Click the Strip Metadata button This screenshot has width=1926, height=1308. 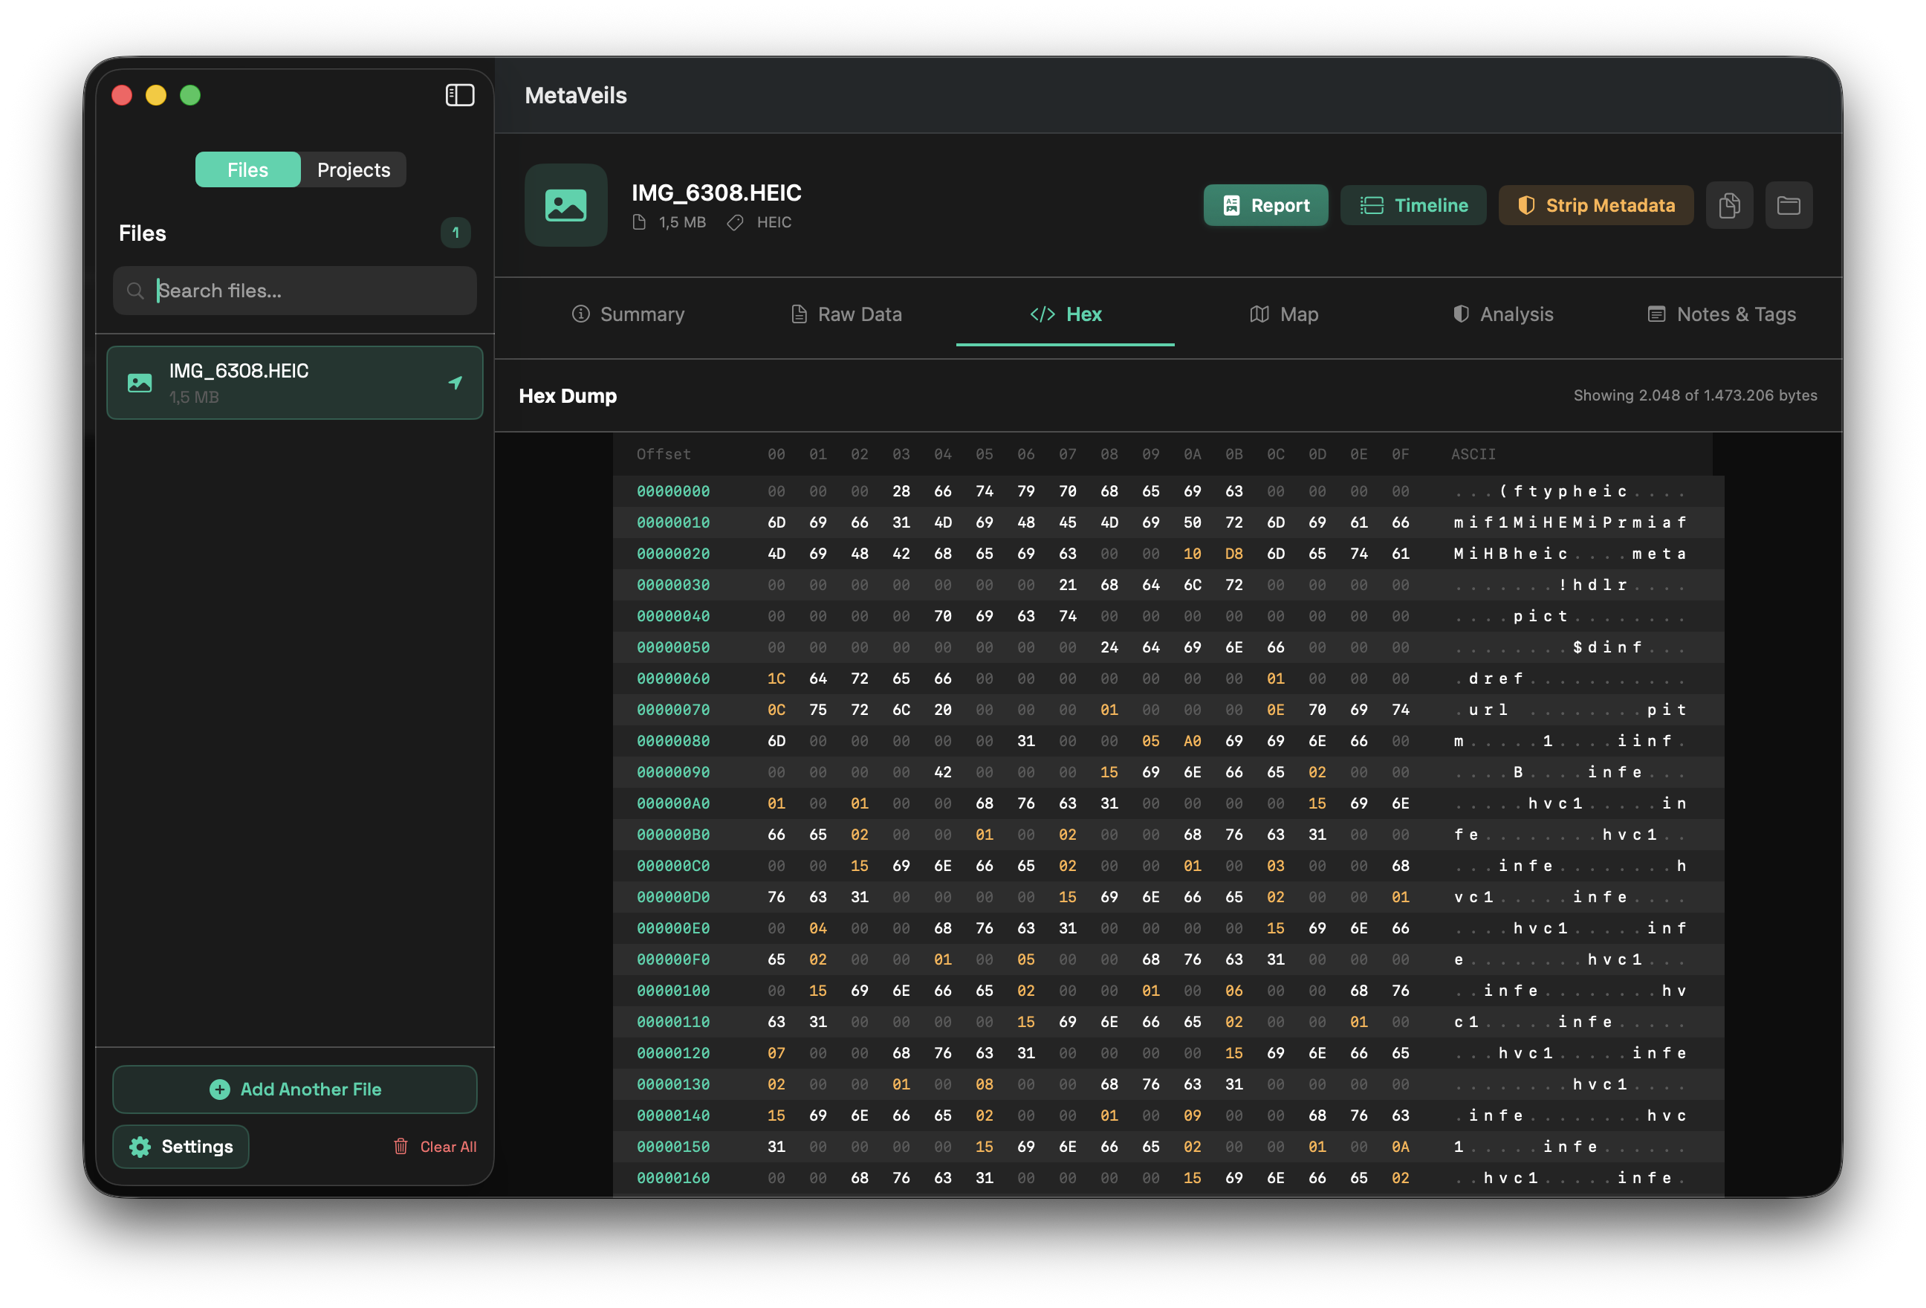click(x=1595, y=206)
